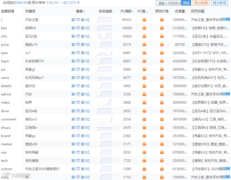Select the tech directory

[x=4, y=161]
